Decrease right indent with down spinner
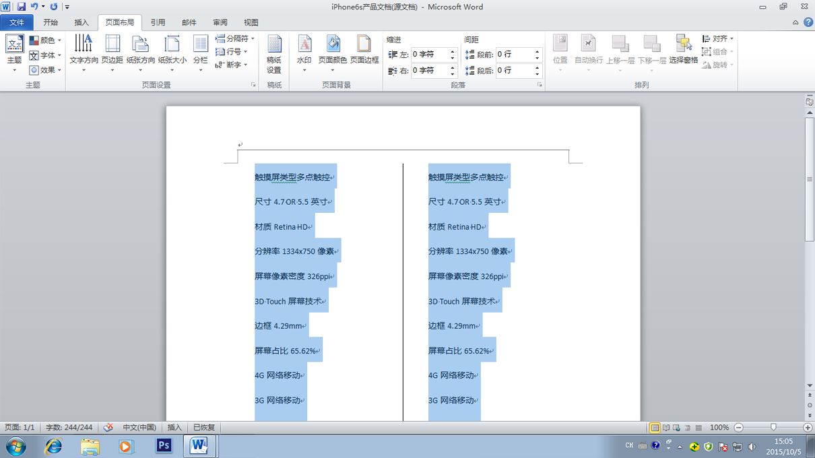The height and width of the screenshot is (458, 815). point(453,73)
